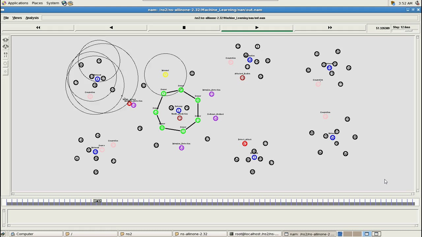This screenshot has width=422, height=237.
Task: Open the System menu
Action: point(52,3)
